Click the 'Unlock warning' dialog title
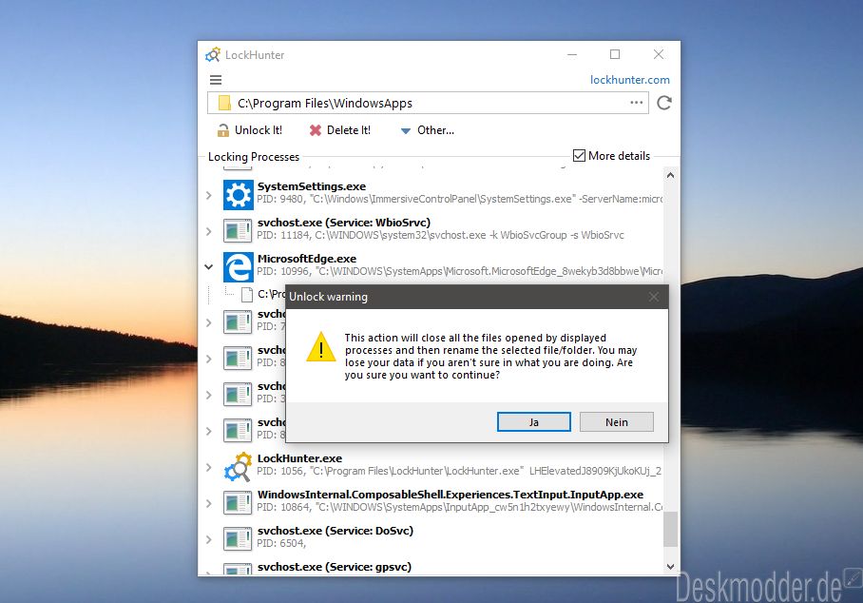This screenshot has width=863, height=603. click(328, 297)
